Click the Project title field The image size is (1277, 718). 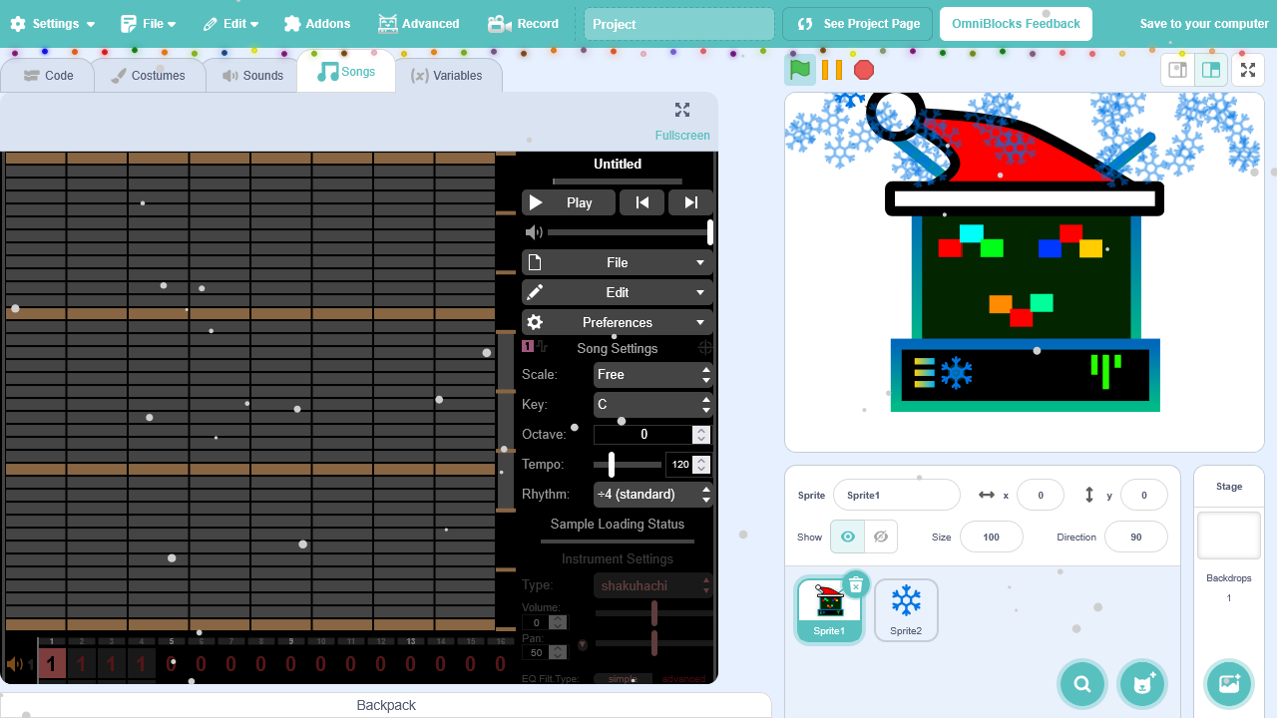tap(678, 24)
